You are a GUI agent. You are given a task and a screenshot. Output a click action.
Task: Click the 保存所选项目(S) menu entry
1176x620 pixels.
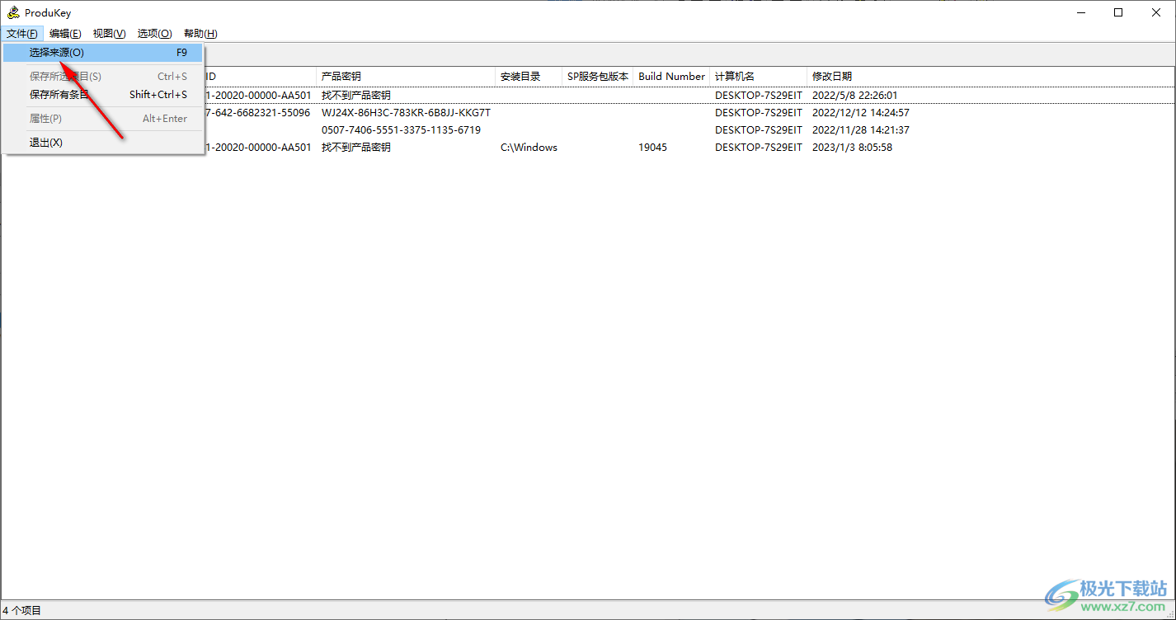103,77
